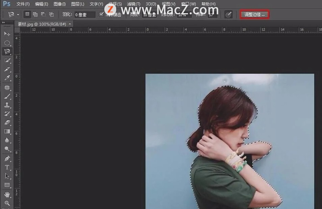
Task: Select the Move tool
Action: tap(7, 34)
